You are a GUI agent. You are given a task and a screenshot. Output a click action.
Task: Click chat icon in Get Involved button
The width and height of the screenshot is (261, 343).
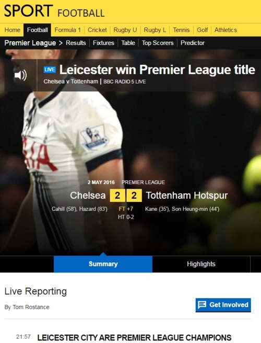[202, 304]
